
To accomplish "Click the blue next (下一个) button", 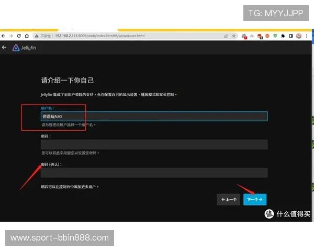I will click(x=255, y=200).
